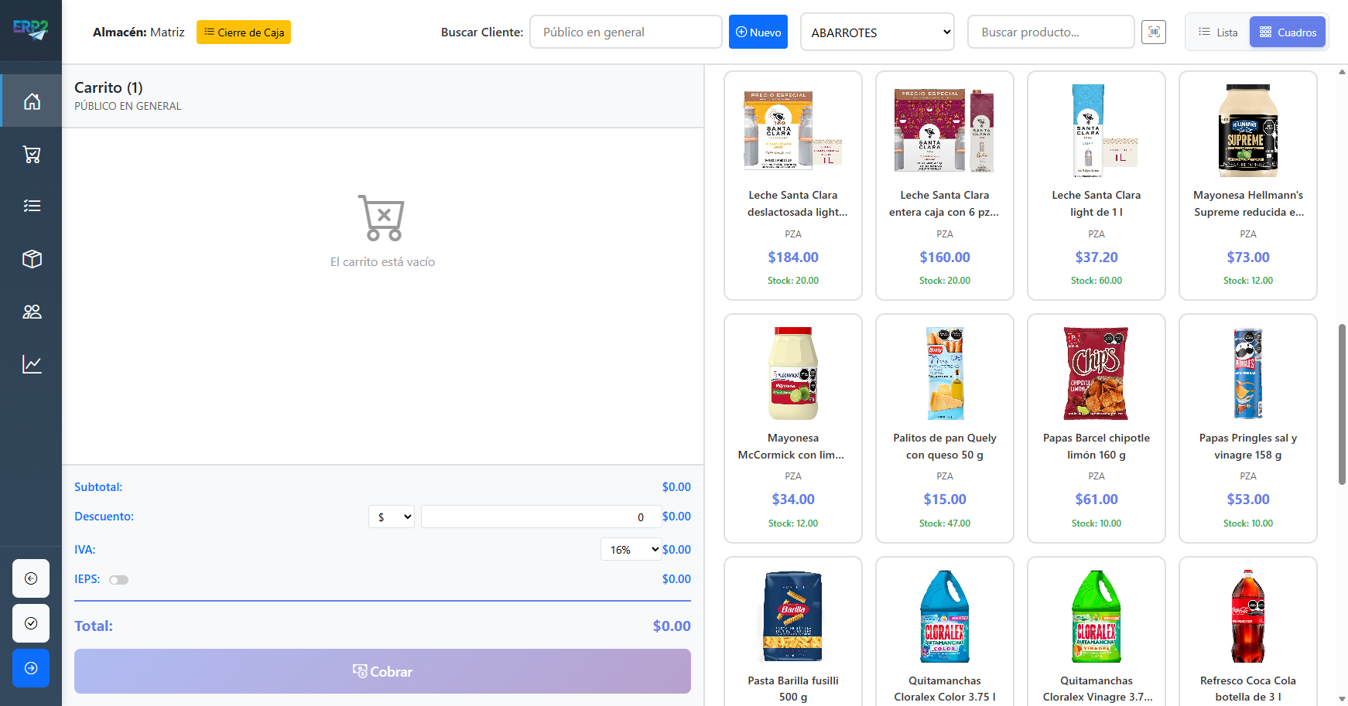The image size is (1348, 706).
Task: Open the checklist icon in sidebar
Action: (32, 206)
